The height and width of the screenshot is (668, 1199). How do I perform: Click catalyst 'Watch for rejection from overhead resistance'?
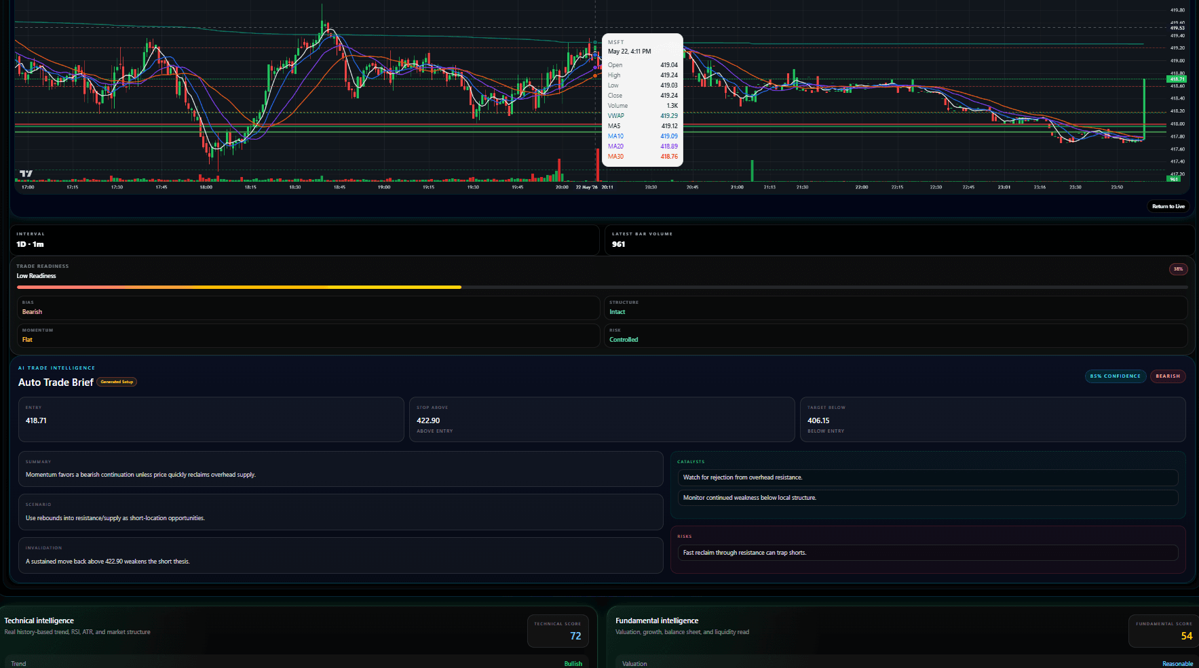click(928, 477)
